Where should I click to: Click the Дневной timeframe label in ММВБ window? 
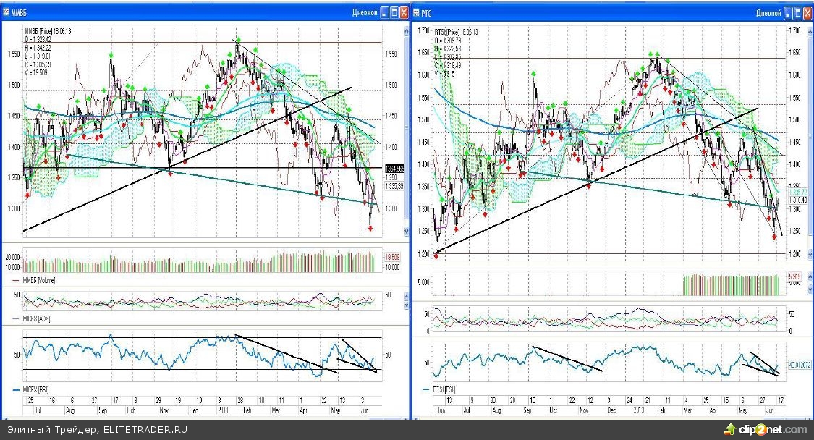pos(363,12)
